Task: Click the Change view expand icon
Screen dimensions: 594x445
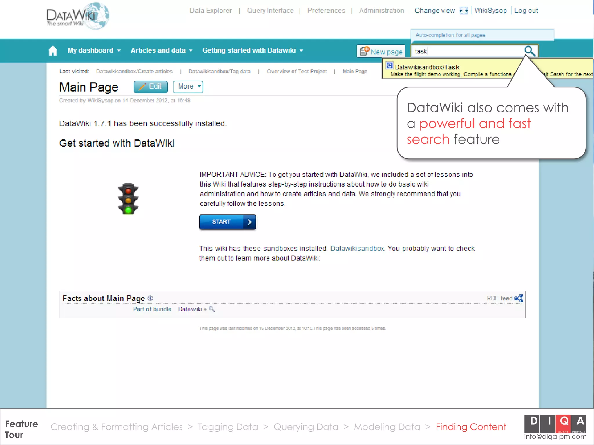Action: pyautogui.click(x=464, y=11)
